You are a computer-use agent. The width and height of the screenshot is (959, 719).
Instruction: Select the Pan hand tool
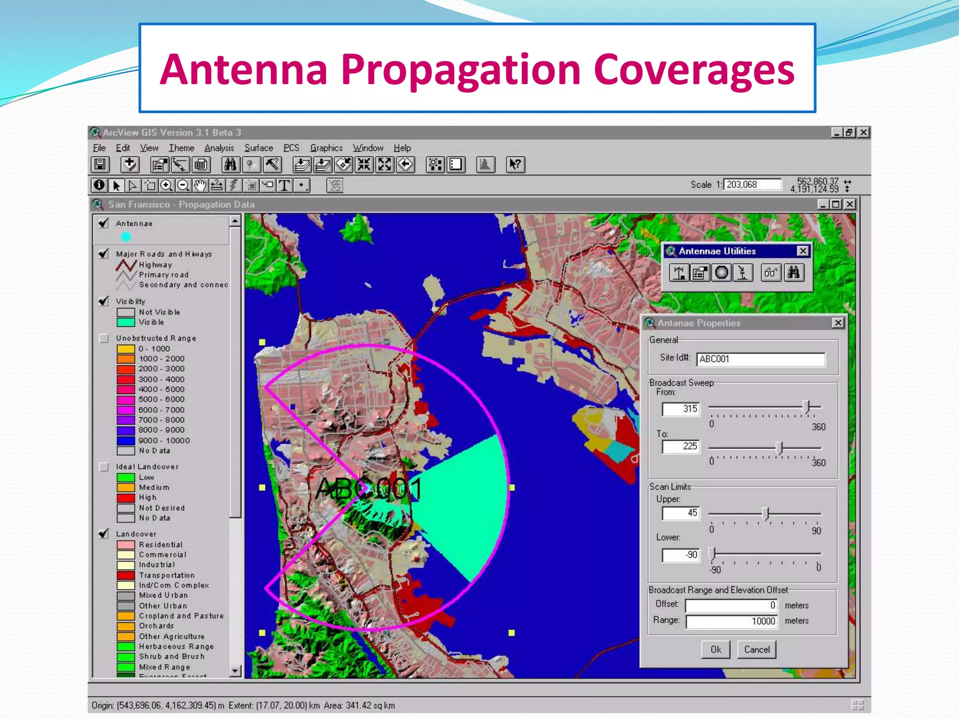(x=200, y=185)
